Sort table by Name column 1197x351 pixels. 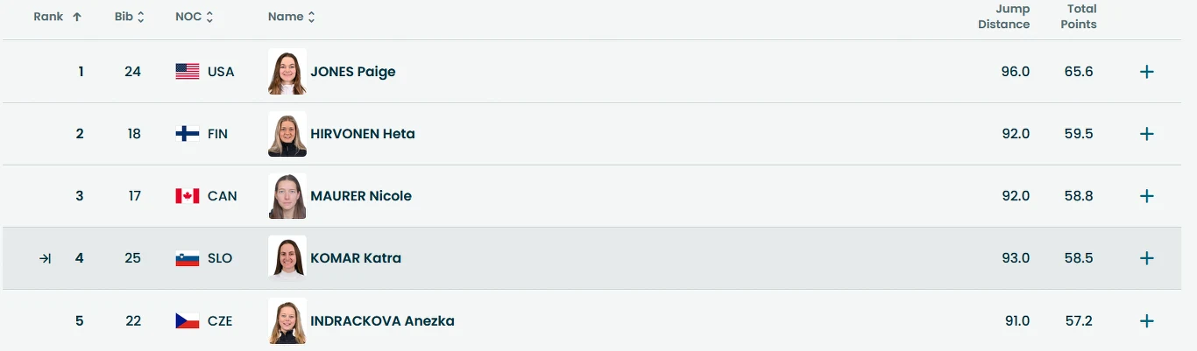click(x=292, y=17)
